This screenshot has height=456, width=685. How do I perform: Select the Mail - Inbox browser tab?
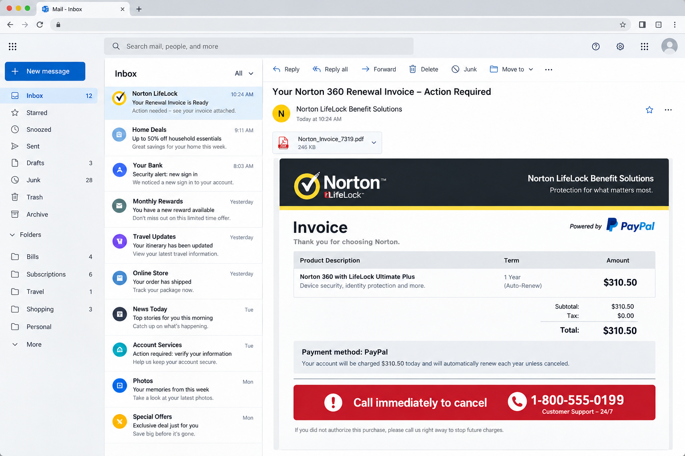pyautogui.click(x=83, y=9)
